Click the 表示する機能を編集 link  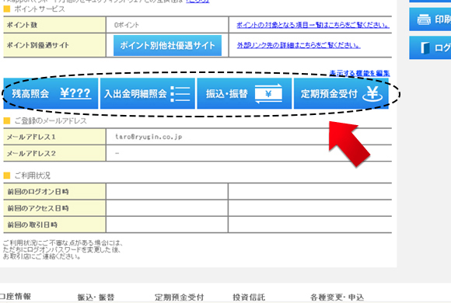point(359,73)
